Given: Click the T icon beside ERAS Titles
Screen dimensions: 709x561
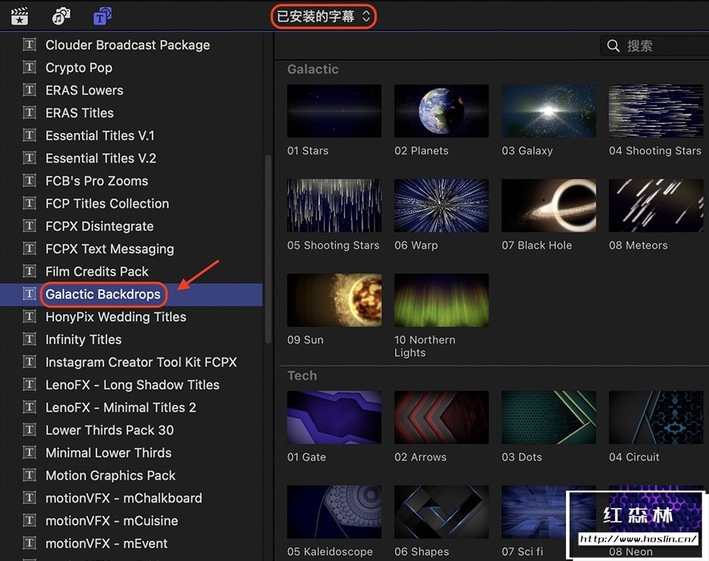Looking at the screenshot, I should 30,113.
